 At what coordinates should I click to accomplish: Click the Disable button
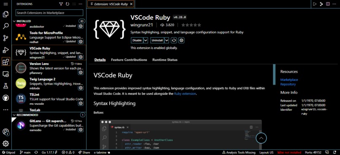point(137,40)
